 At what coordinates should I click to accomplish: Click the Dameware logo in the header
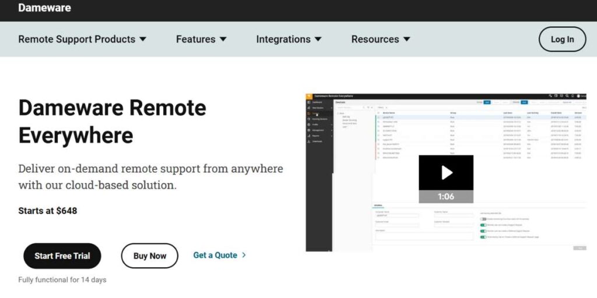[44, 8]
